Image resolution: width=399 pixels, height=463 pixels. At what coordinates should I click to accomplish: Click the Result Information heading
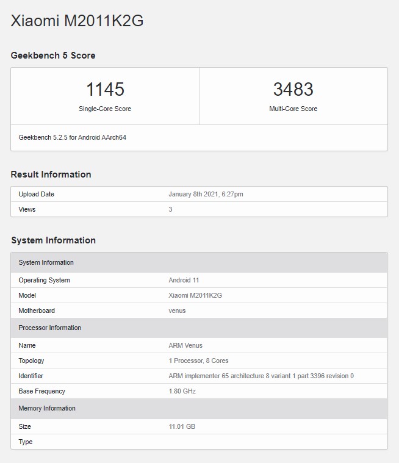pyautogui.click(x=51, y=174)
